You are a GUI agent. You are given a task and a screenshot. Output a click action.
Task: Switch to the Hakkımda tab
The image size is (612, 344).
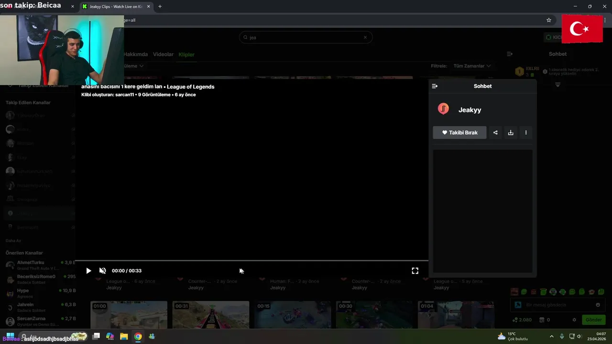136,54
